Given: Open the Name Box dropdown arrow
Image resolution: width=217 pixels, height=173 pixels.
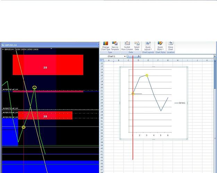Looking at the screenshot, I should [125, 56].
